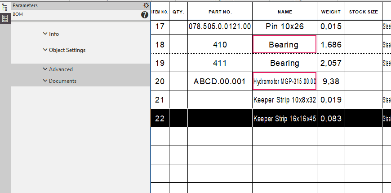Select the Hydromotor MGP-315.00.00 name cell

pyautogui.click(x=284, y=81)
